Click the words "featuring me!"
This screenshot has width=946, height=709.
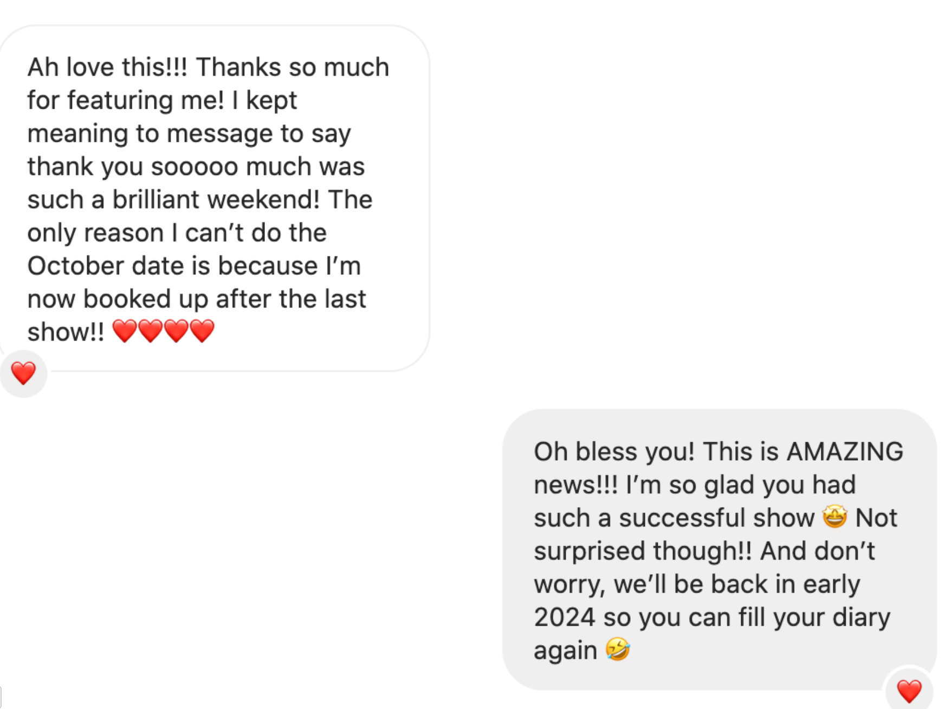pos(145,100)
